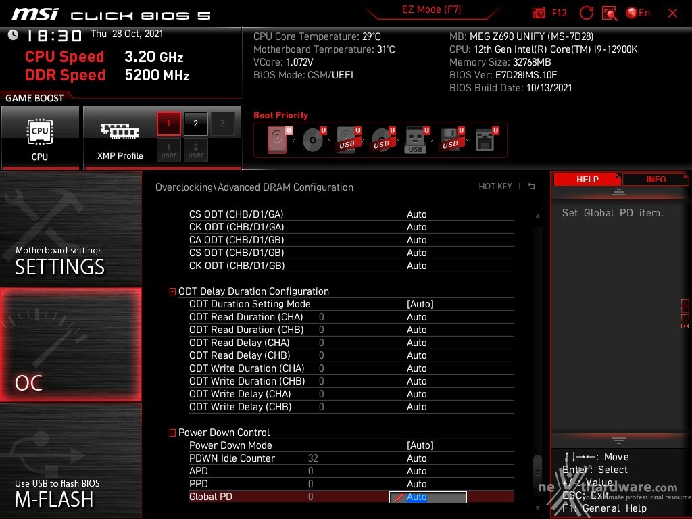Select the CK ODT (CHB/D1/GA) row
Screen dimensions: 692x519
(351, 227)
